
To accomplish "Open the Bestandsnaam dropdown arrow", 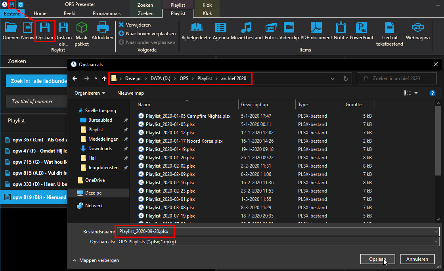I will pyautogui.click(x=436, y=232).
